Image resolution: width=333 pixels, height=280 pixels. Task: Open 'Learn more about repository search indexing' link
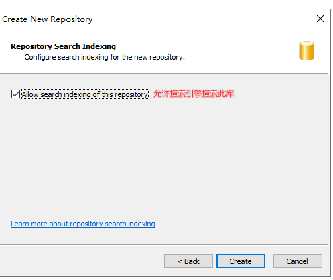[x=83, y=224]
